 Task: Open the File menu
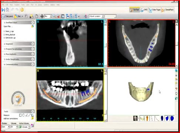[x=3, y=5]
